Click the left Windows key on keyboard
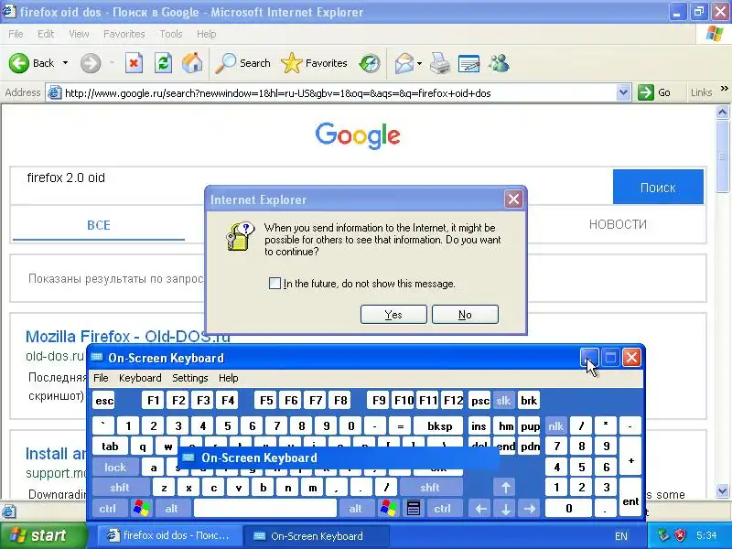The height and width of the screenshot is (549, 732). [x=142, y=508]
